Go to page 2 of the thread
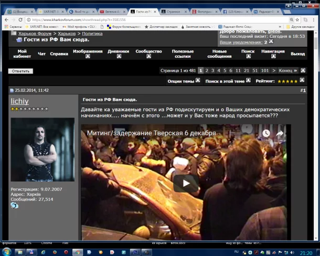Image resolution: width=320 pixels, height=256 pixels. click(x=207, y=70)
